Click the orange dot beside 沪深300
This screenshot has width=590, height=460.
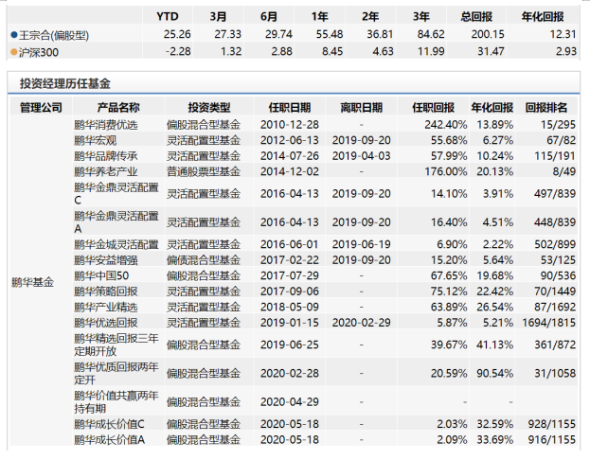[x=14, y=52]
